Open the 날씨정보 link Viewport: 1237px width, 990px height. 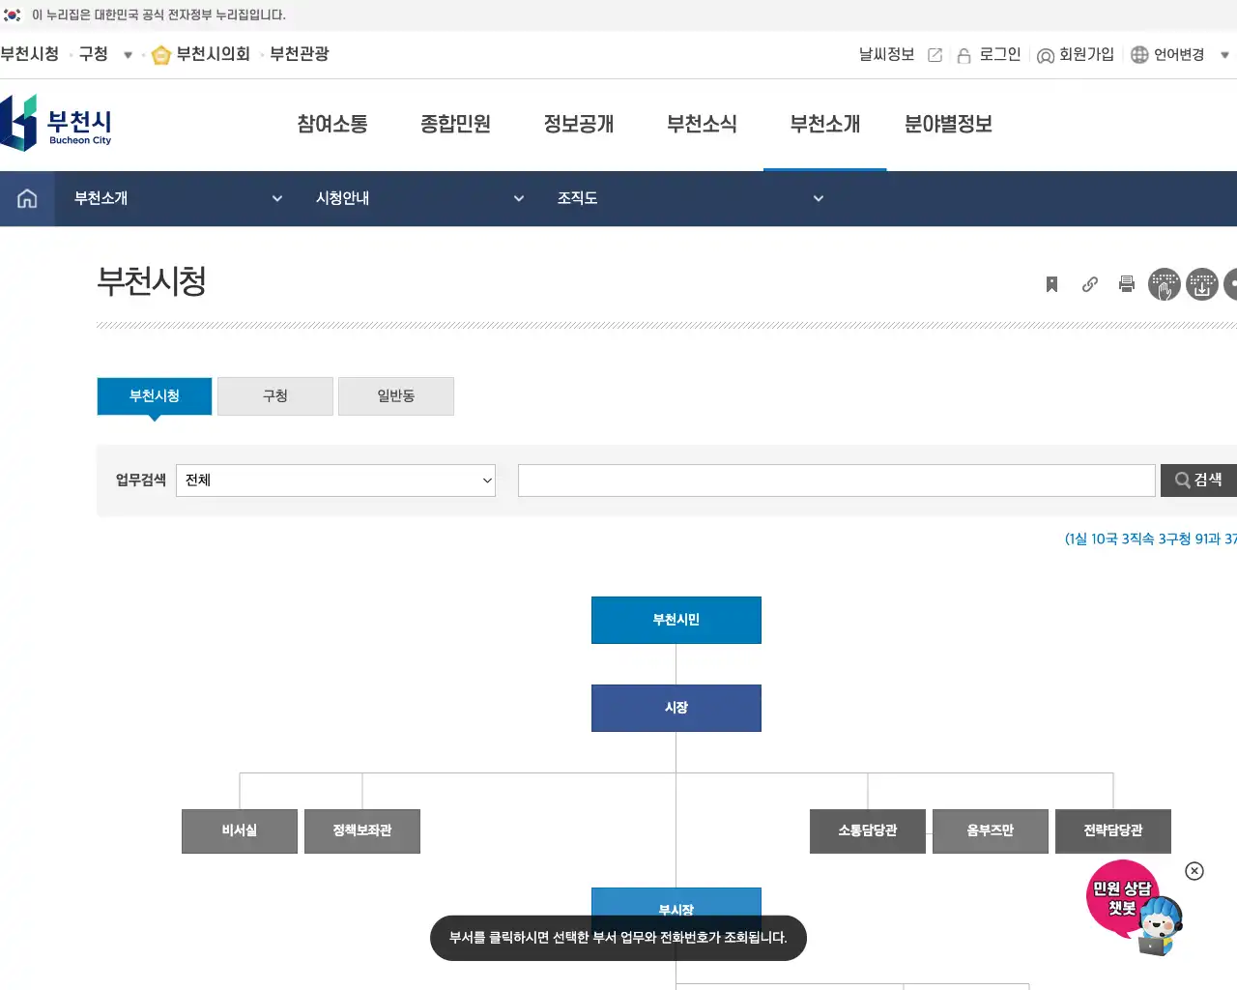[x=886, y=55]
